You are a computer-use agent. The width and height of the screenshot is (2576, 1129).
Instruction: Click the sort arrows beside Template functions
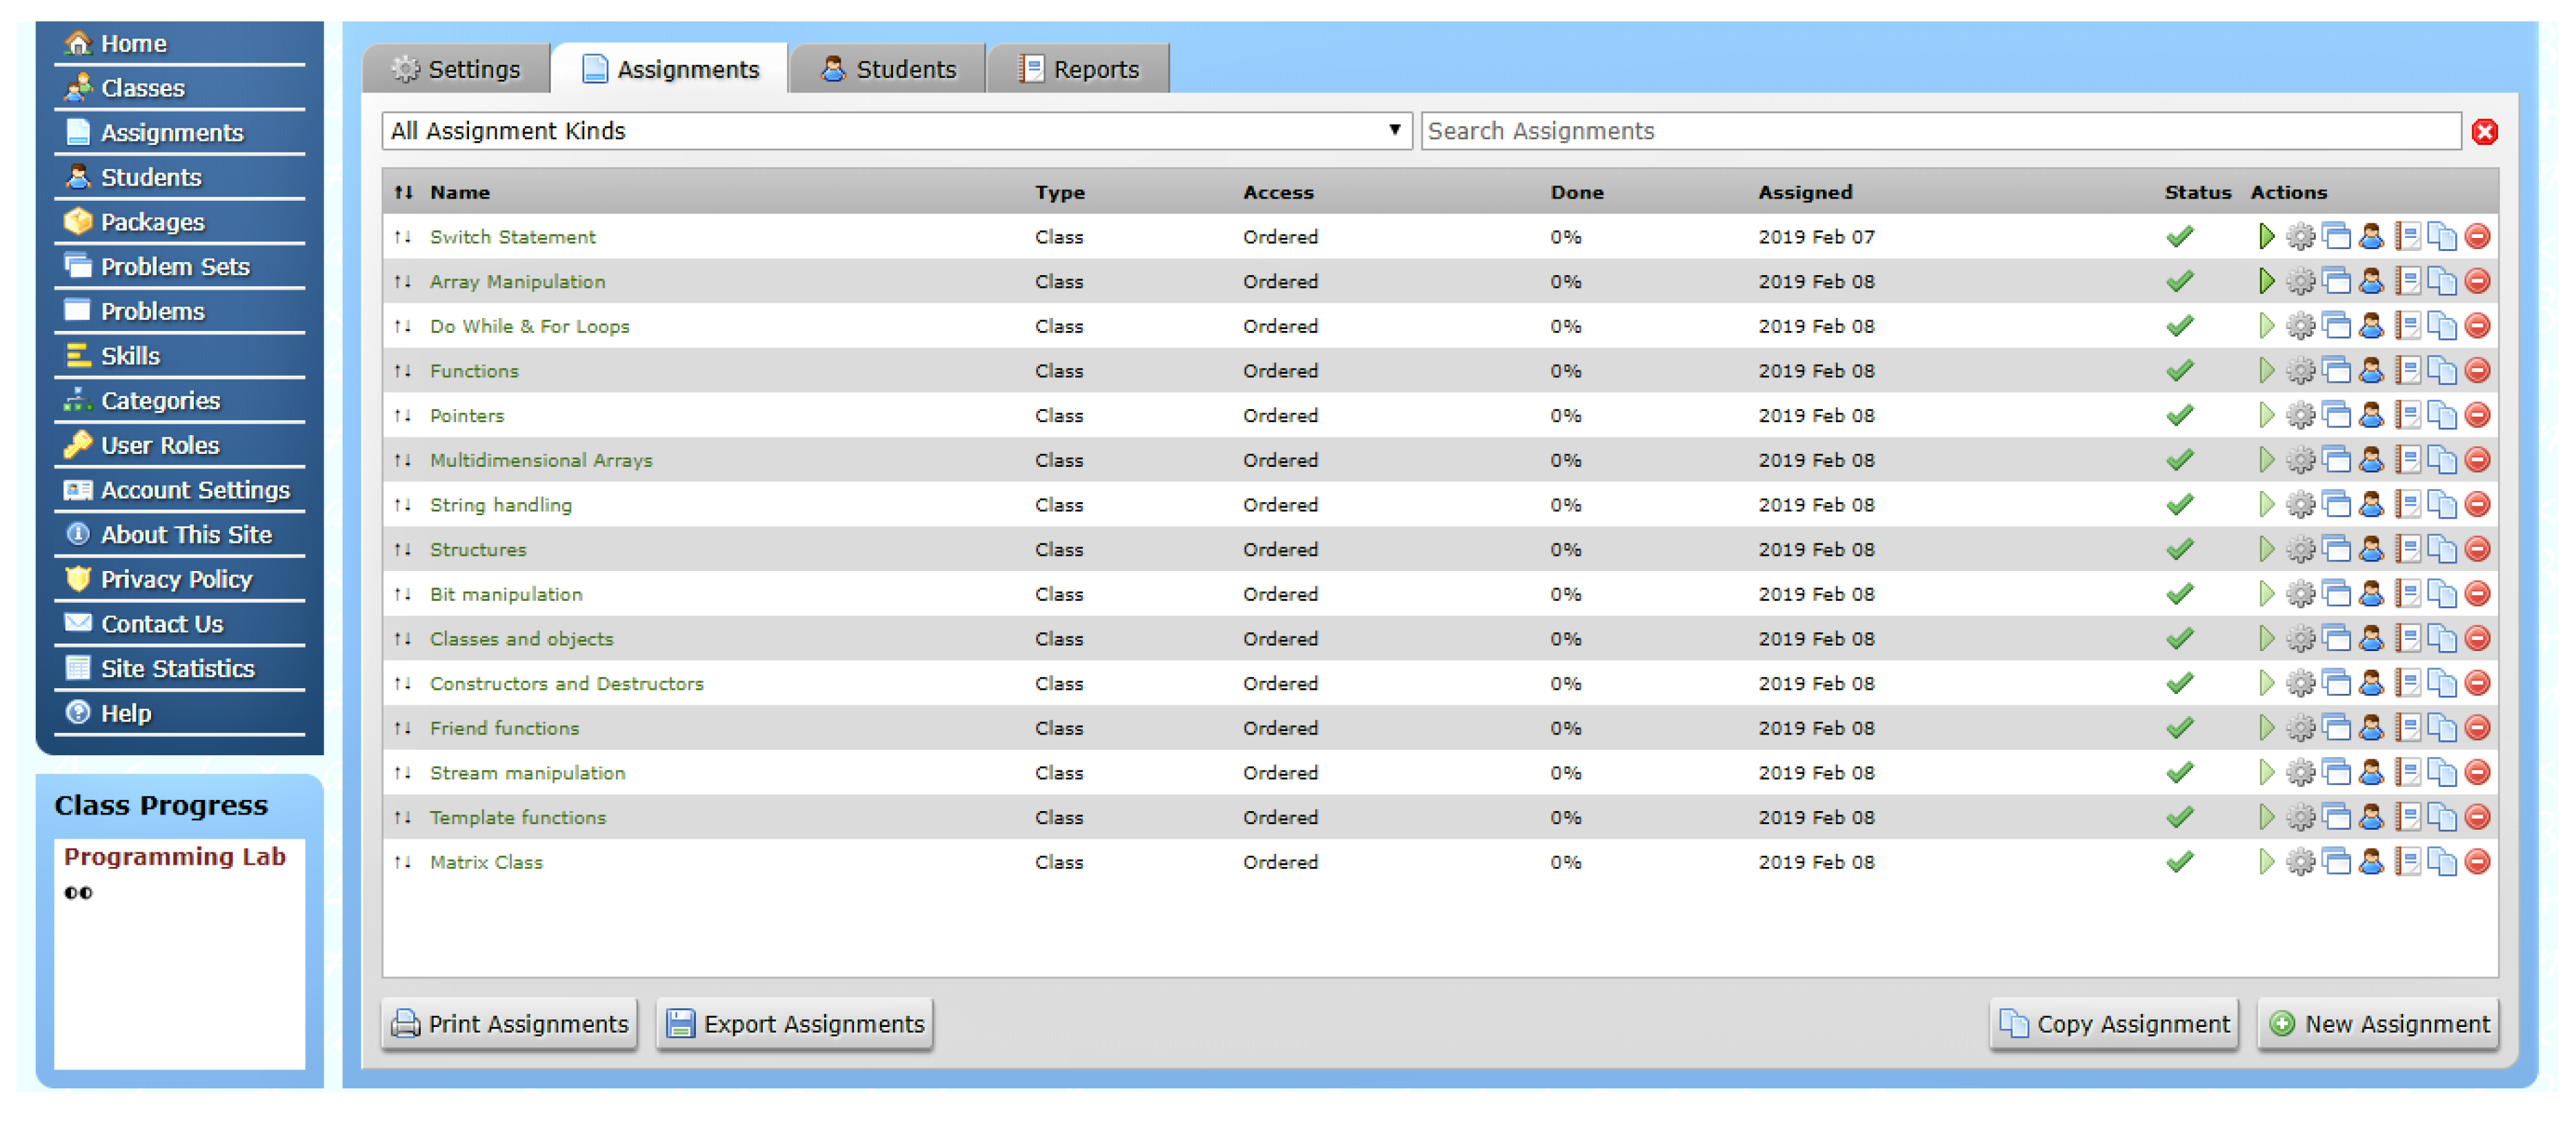tap(404, 817)
